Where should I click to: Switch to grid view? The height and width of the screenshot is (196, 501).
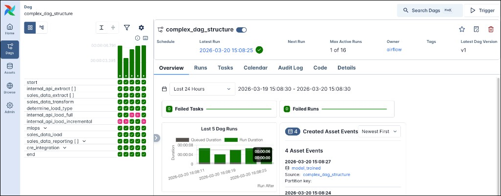tap(30, 27)
